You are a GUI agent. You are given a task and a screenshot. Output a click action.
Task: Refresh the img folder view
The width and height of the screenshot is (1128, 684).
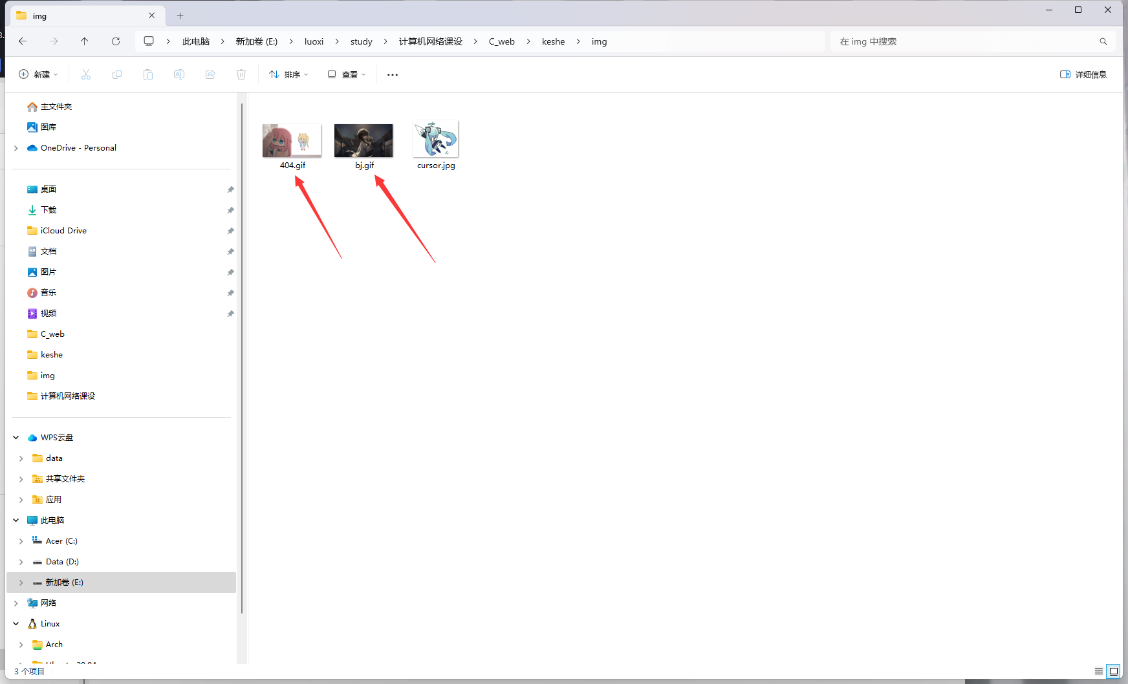pos(116,41)
